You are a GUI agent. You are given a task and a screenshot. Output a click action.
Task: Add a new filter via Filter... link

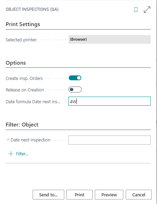pyautogui.click(x=18, y=154)
